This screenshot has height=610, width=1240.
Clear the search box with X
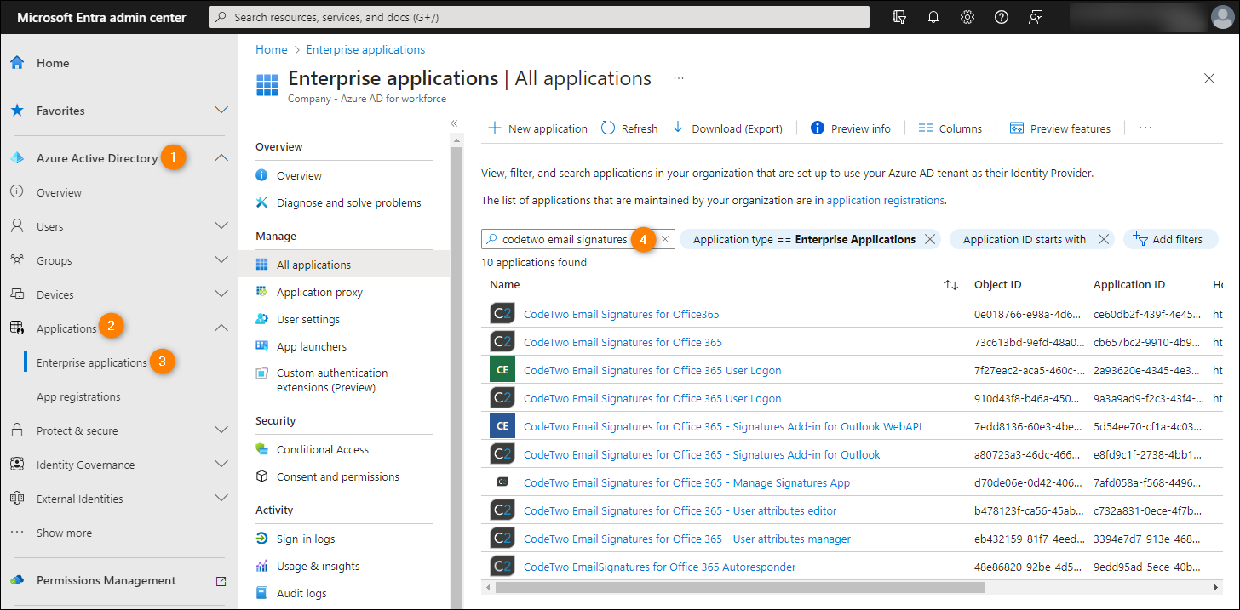(x=665, y=240)
